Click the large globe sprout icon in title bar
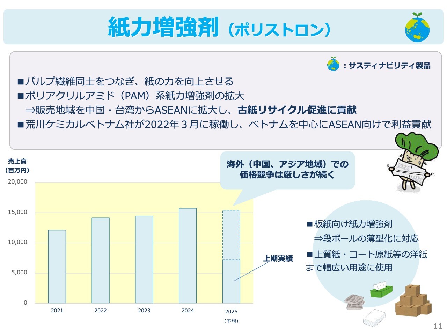 417,28
